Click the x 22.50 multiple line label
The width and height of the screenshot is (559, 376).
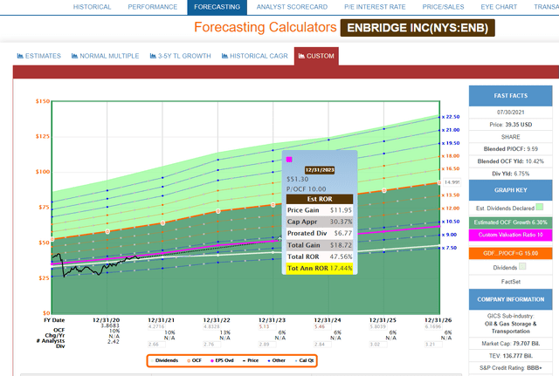pos(451,117)
